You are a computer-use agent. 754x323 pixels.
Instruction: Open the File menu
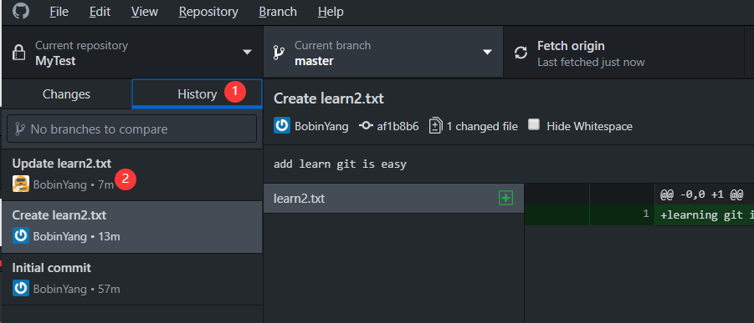pos(59,12)
